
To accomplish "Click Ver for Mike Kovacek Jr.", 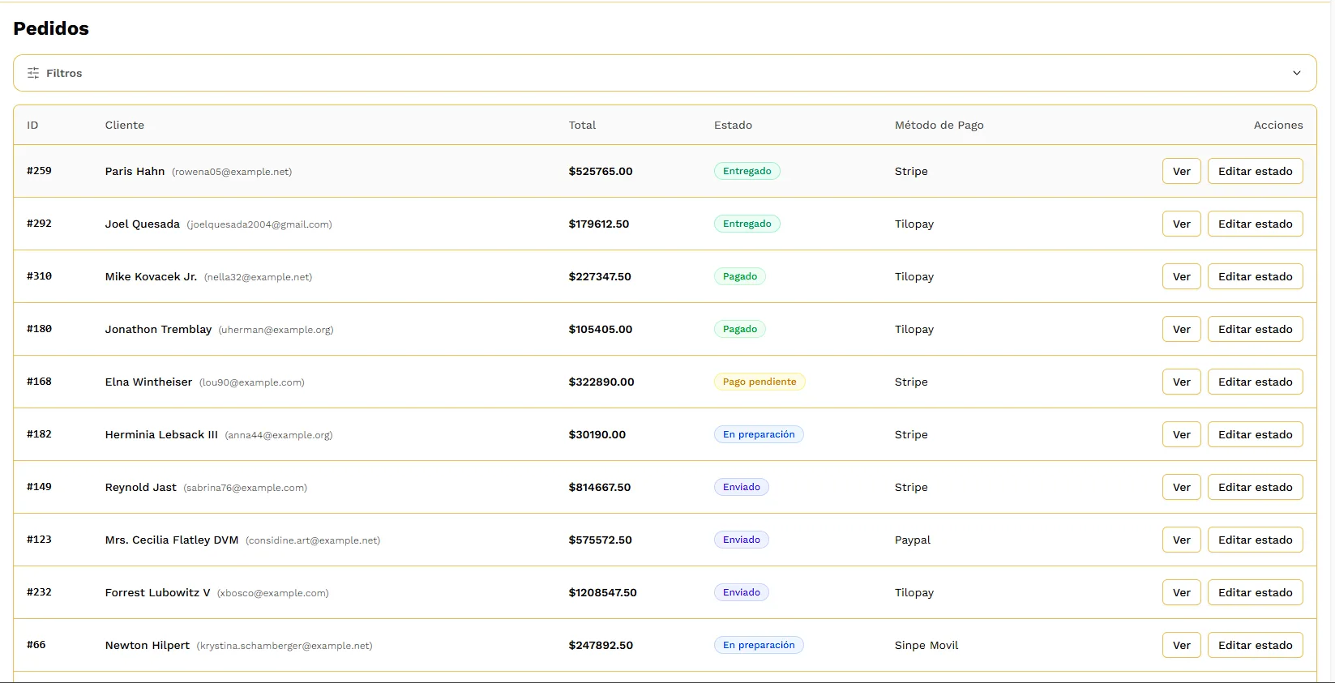I will point(1181,276).
